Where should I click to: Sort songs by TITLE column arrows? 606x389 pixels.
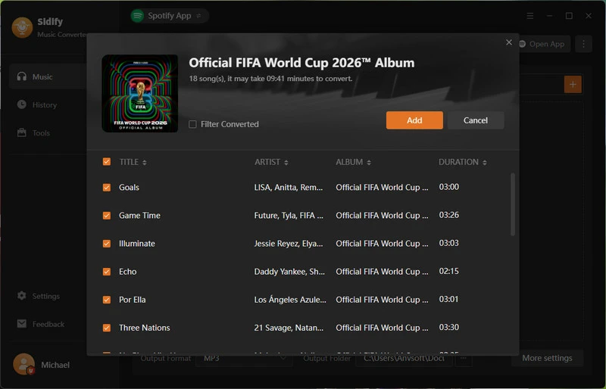pos(145,162)
